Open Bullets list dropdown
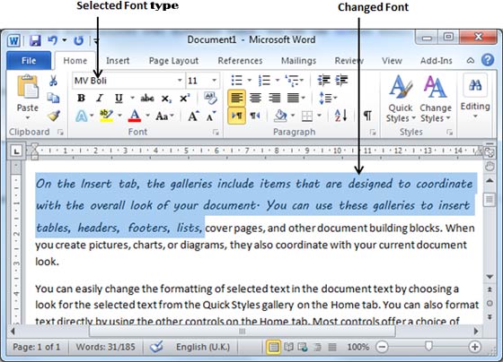Viewport: 503px width, 362px height. click(x=250, y=80)
